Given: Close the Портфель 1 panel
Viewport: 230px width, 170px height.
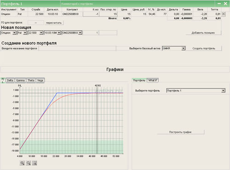Looking at the screenshot, I should pos(225,4).
